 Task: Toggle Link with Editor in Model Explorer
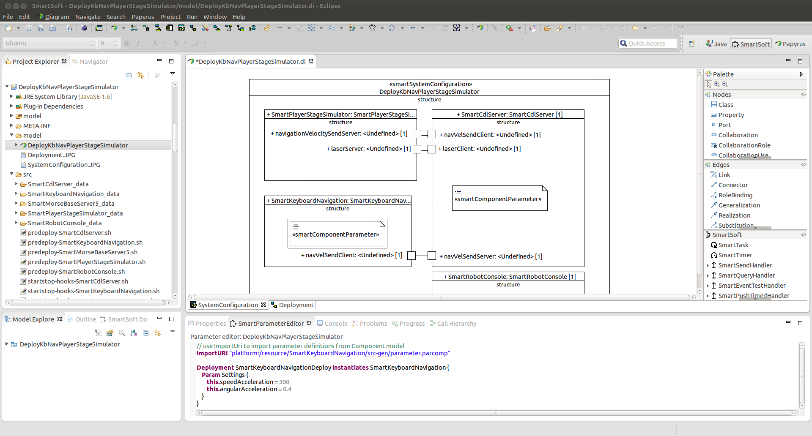pos(157,333)
